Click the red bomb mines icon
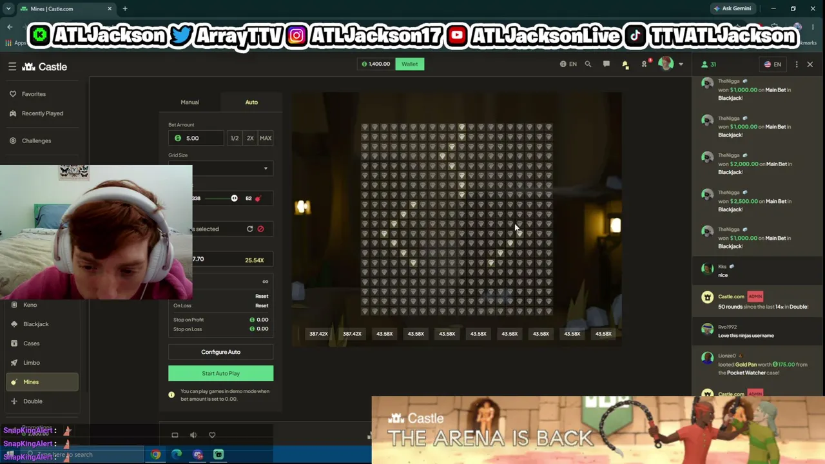The width and height of the screenshot is (825, 464). tap(258, 198)
